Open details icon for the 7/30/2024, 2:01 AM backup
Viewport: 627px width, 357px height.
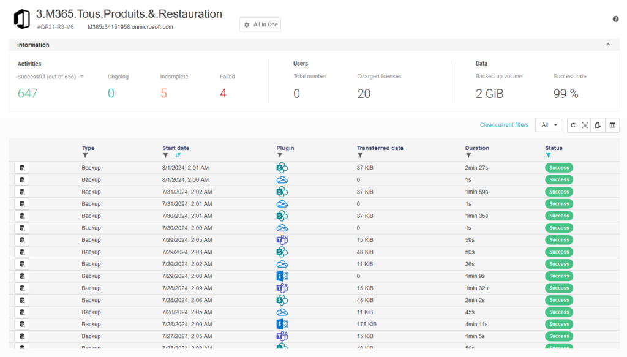(22, 216)
